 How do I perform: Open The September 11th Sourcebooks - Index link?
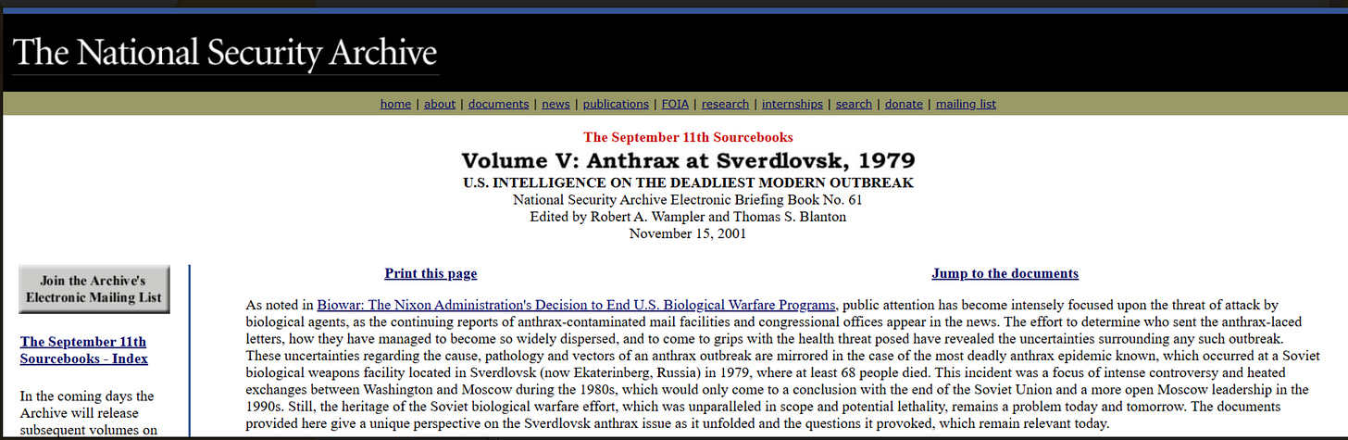[x=83, y=350]
